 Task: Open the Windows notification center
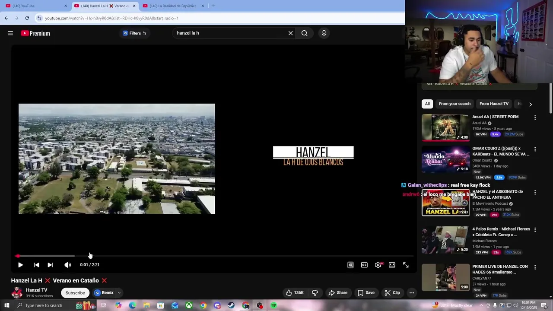click(544, 305)
